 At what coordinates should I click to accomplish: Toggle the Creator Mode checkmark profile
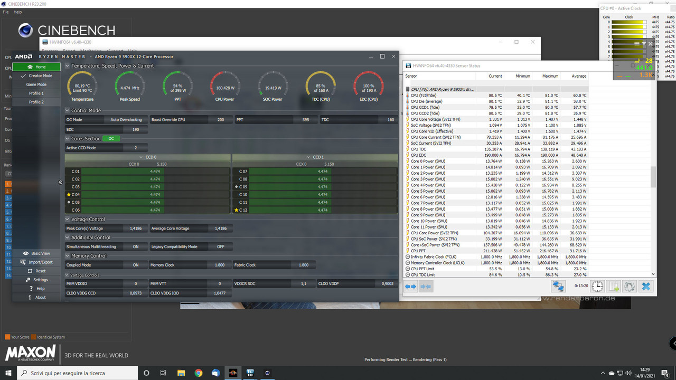tap(37, 75)
